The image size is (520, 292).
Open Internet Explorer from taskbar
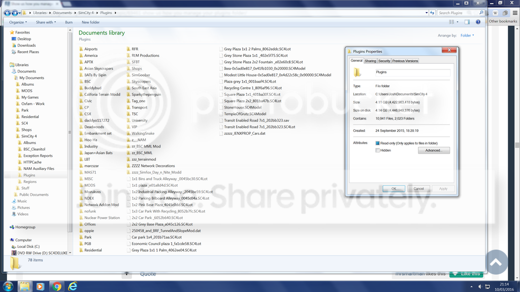pyautogui.click(x=73, y=286)
